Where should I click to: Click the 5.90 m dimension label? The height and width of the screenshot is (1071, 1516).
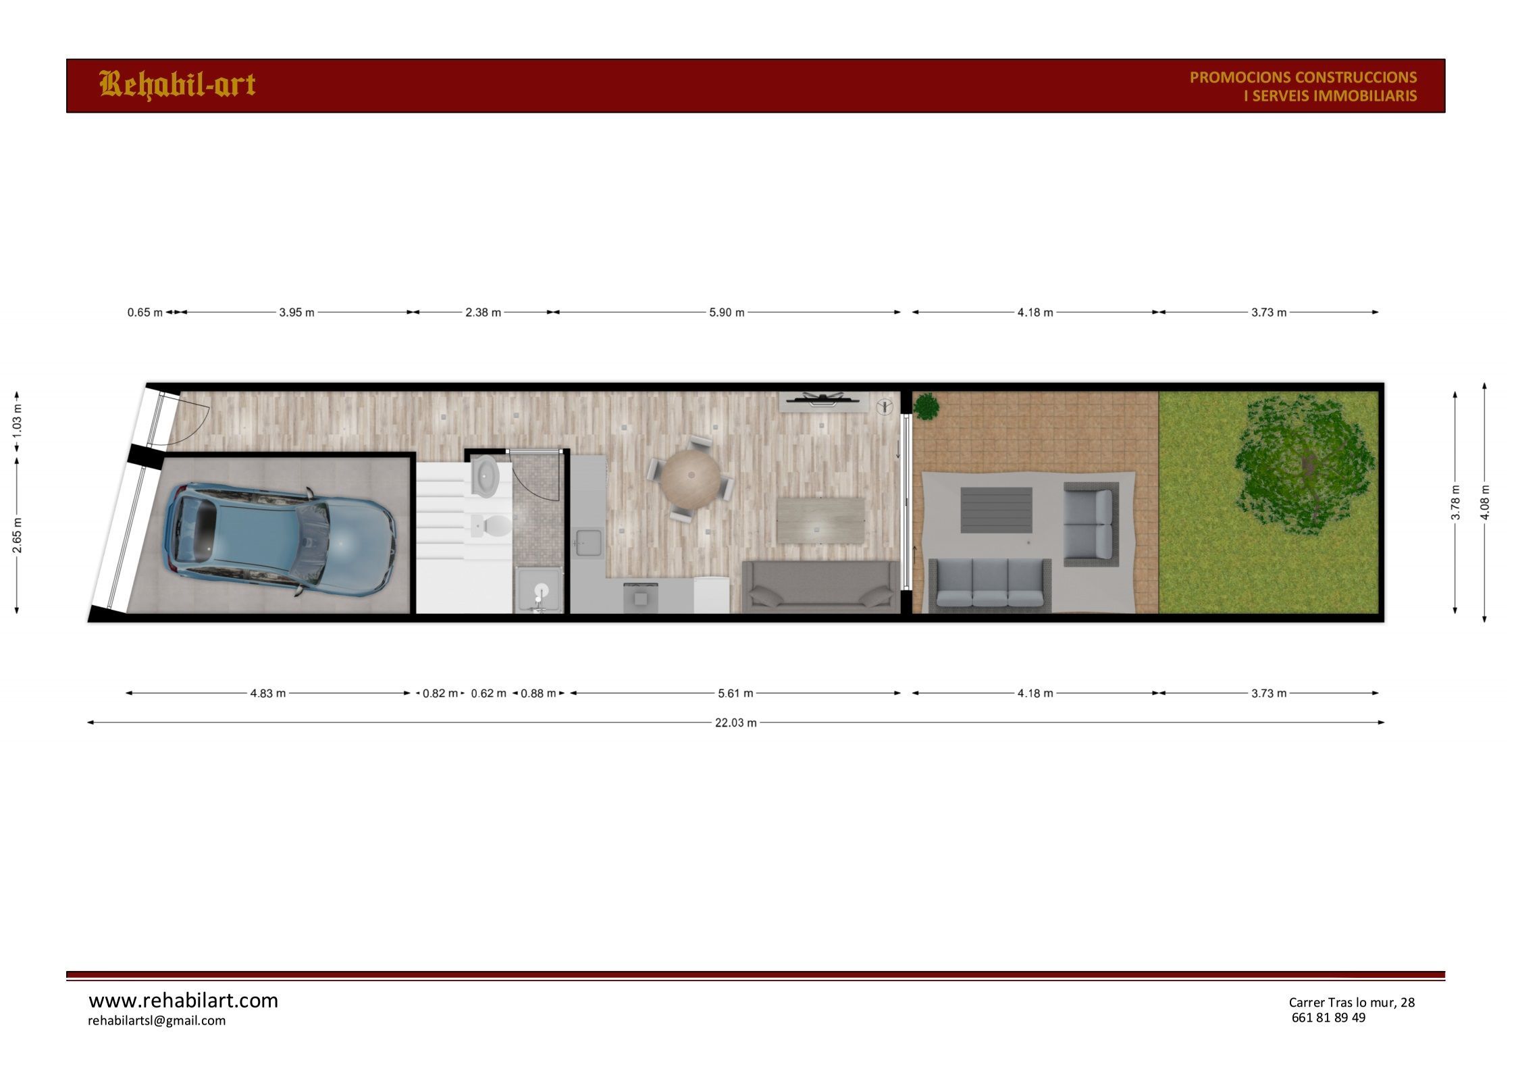(x=727, y=313)
